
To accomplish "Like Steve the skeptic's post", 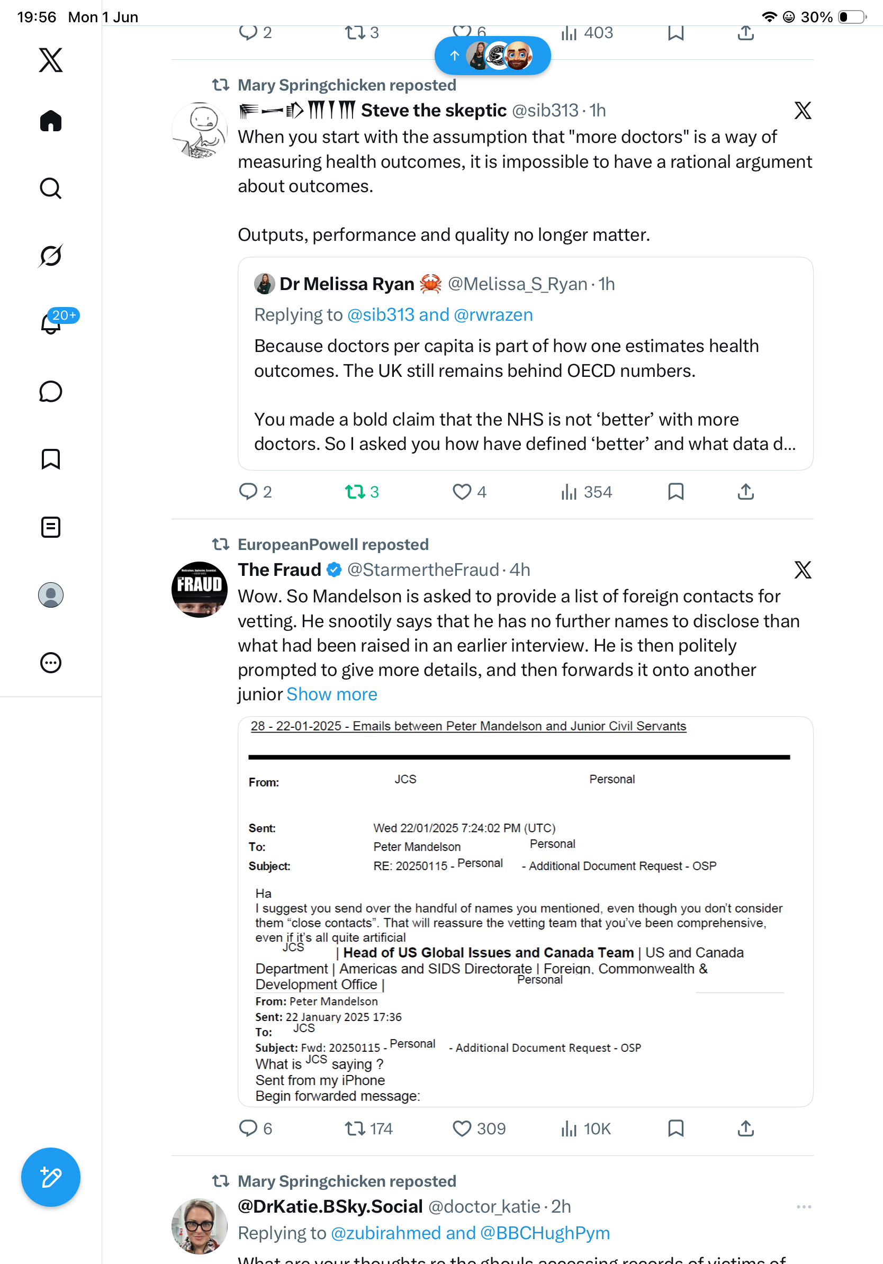I will click(469, 492).
